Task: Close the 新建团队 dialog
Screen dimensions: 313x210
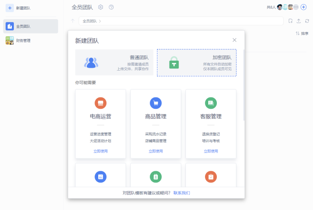Action: (234, 40)
